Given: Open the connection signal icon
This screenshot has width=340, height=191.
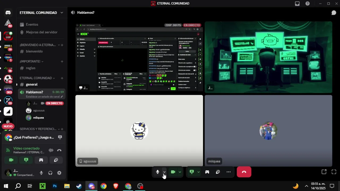Looking at the screenshot, I should pyautogui.click(x=8, y=150).
